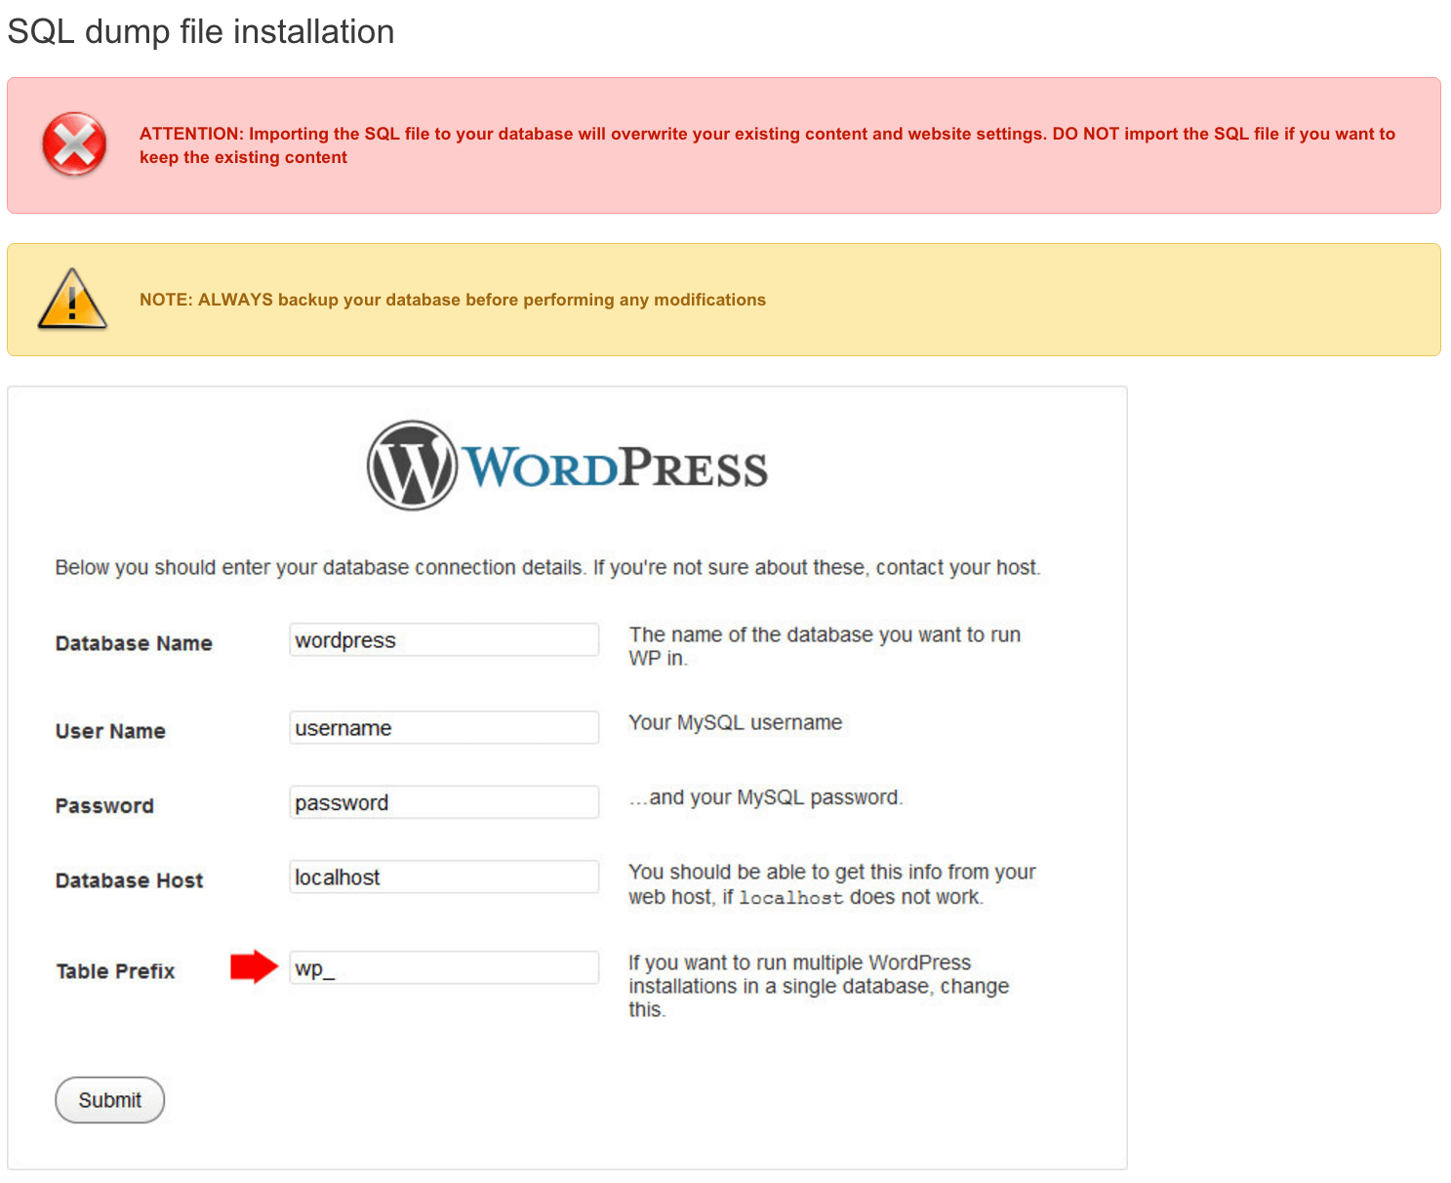Image resolution: width=1451 pixels, height=1183 pixels.
Task: Click the 'SQL dump file installation' heading
Action: 201,31
